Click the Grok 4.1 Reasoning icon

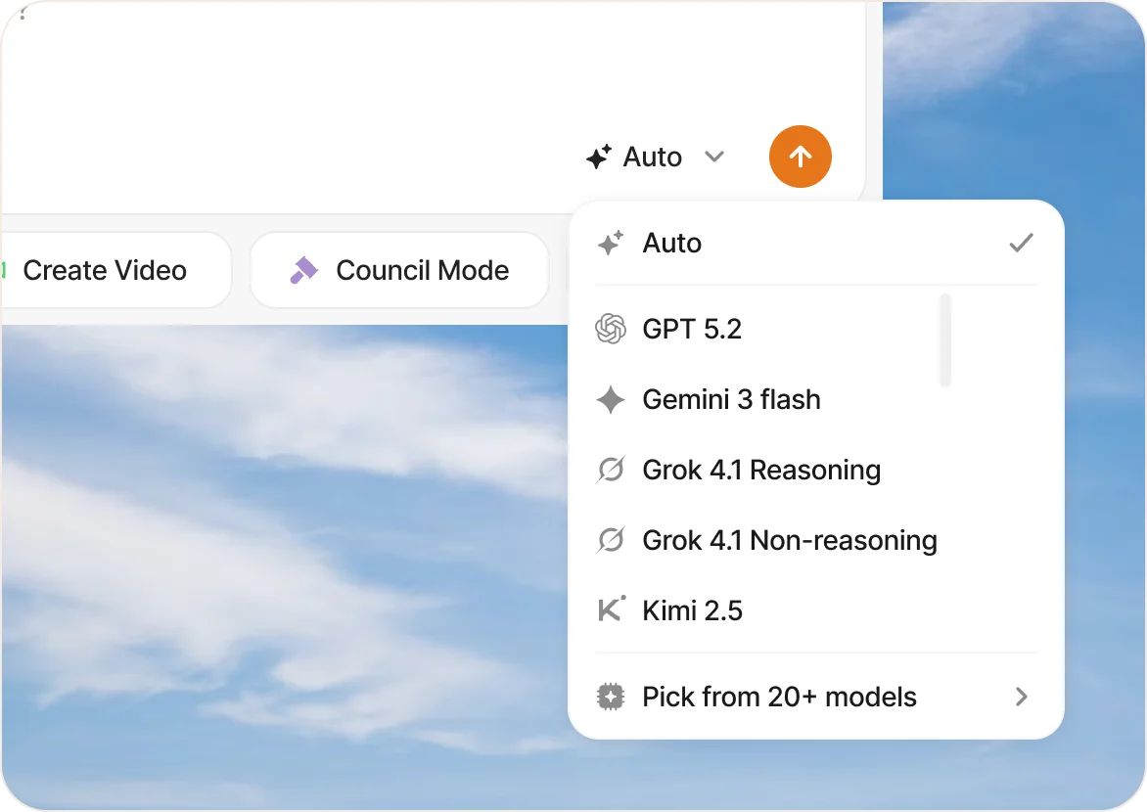point(611,471)
